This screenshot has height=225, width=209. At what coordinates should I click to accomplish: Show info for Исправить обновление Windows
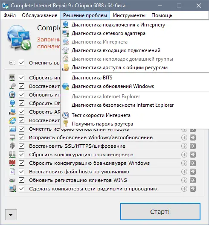pos(184,137)
